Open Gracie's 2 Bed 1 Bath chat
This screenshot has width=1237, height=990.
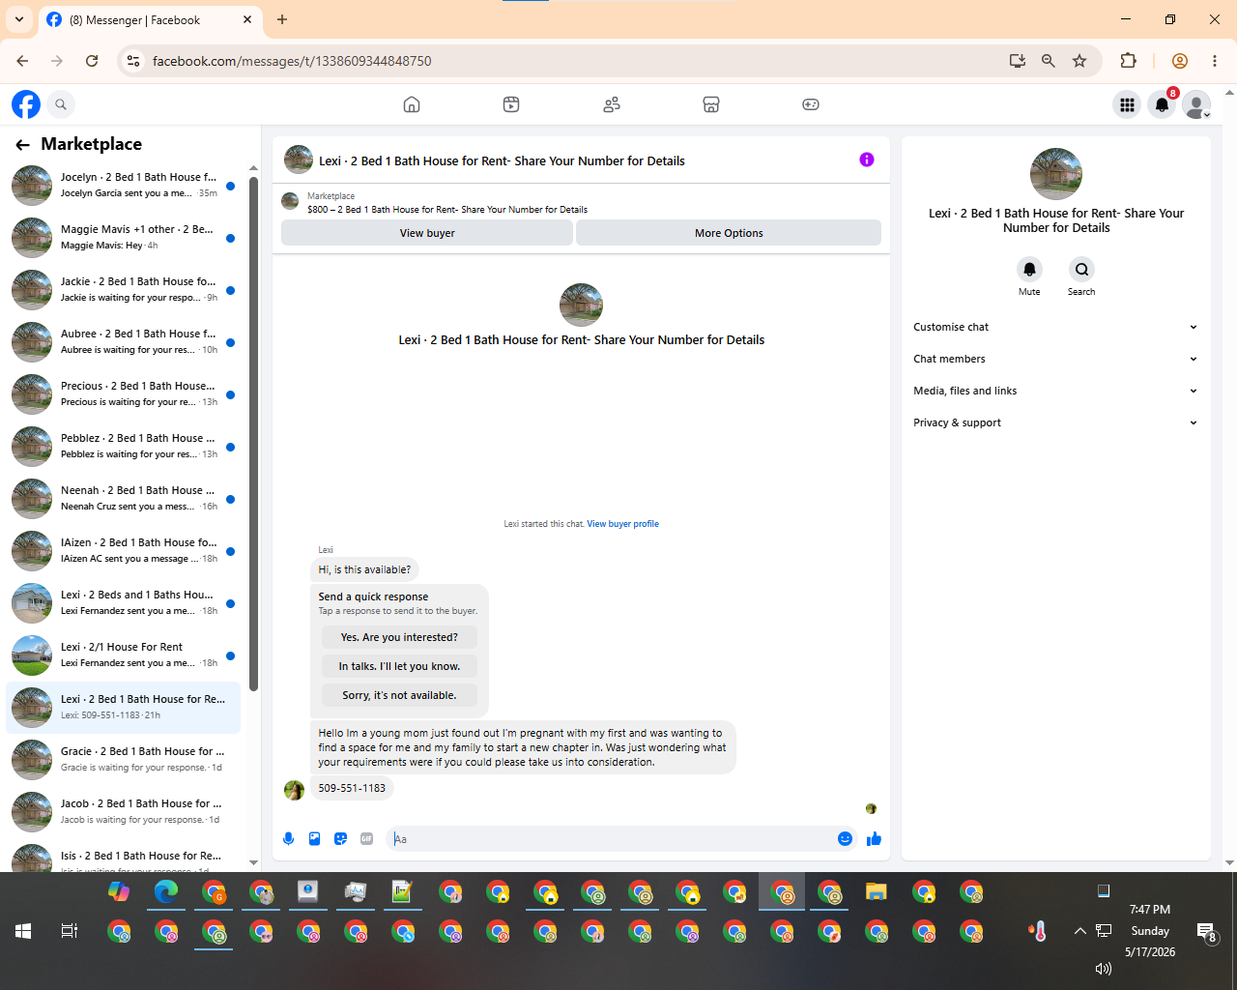coord(123,760)
